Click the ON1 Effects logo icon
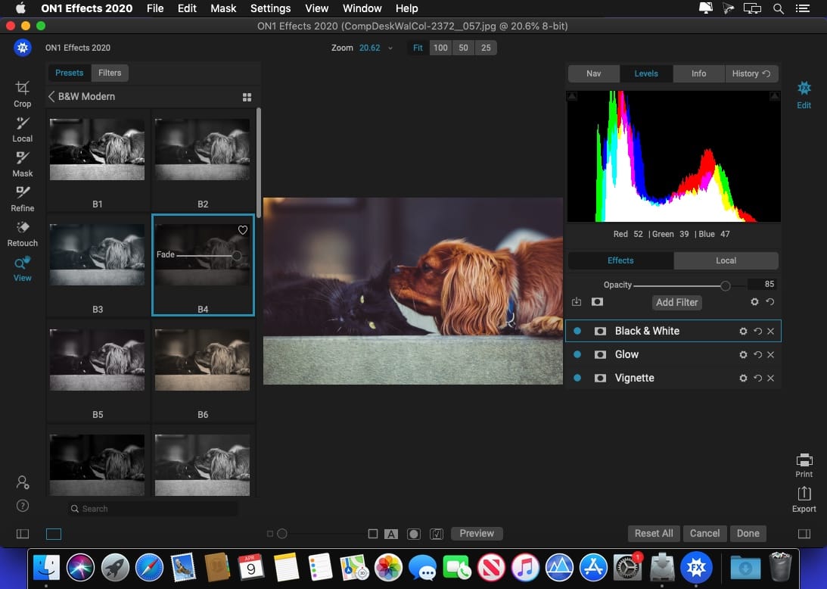The image size is (827, 589). click(x=22, y=48)
